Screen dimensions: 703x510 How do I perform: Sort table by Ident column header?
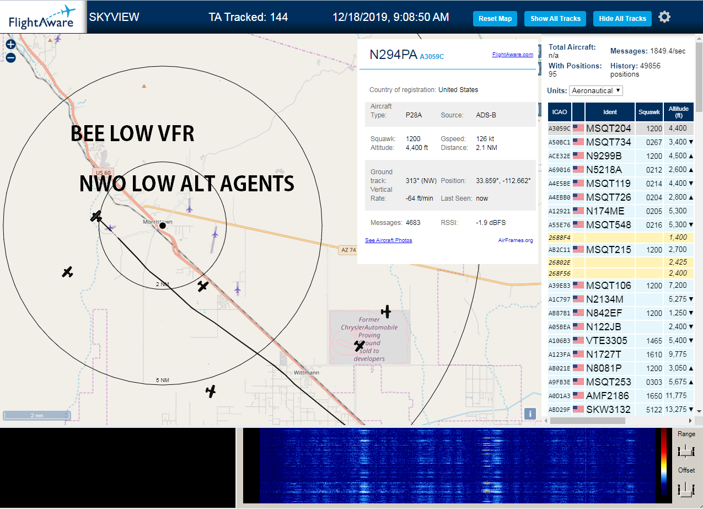tap(610, 112)
